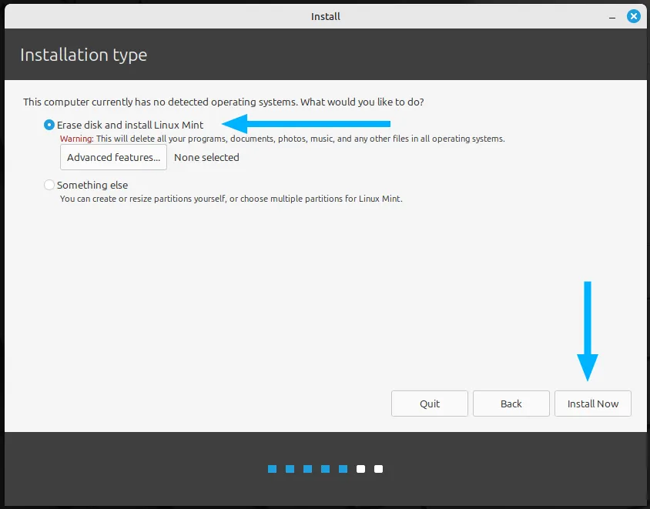
Task: Click the "Install" window title bar
Action: pyautogui.click(x=325, y=15)
